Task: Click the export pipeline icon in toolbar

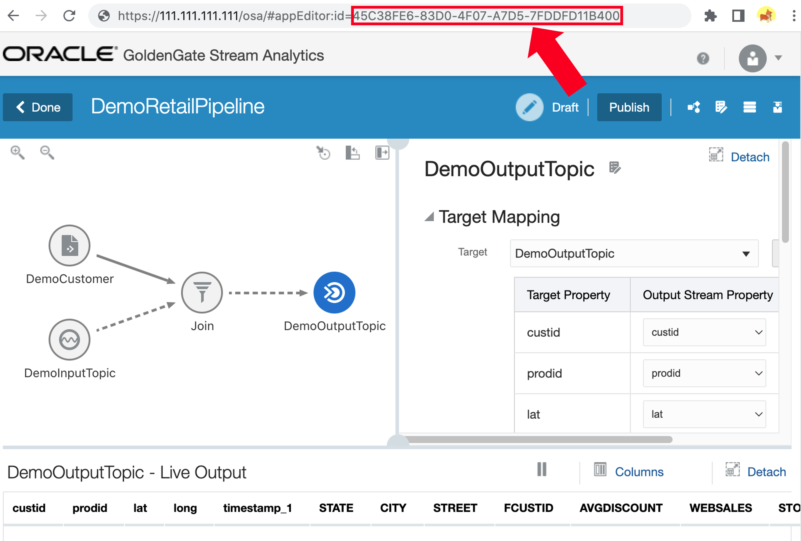Action: 778,107
